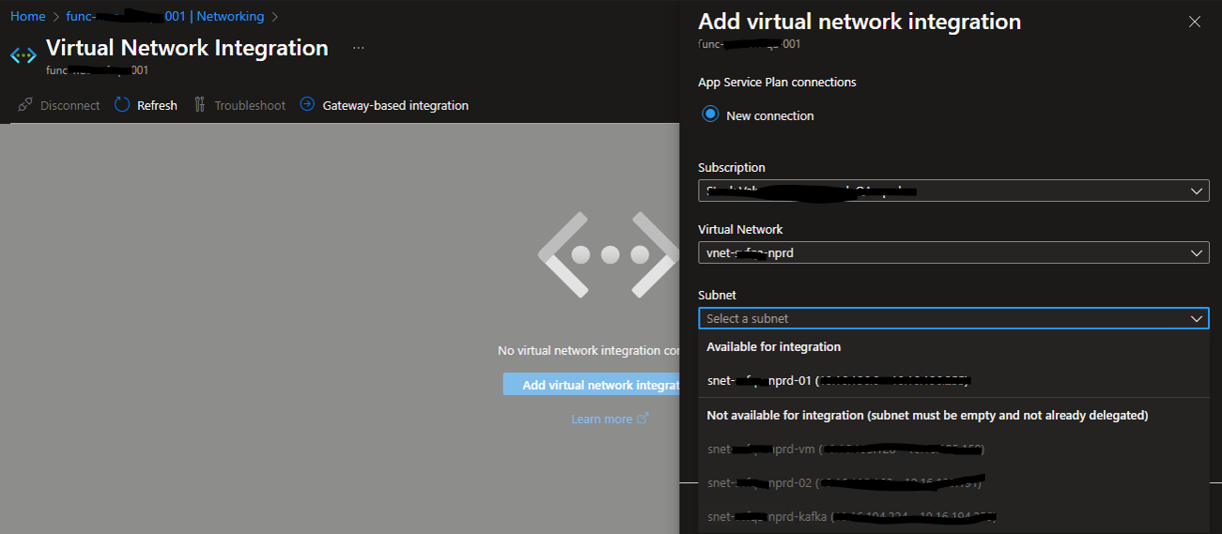Open the Subscription dropdown
1222x534 pixels.
coord(953,191)
